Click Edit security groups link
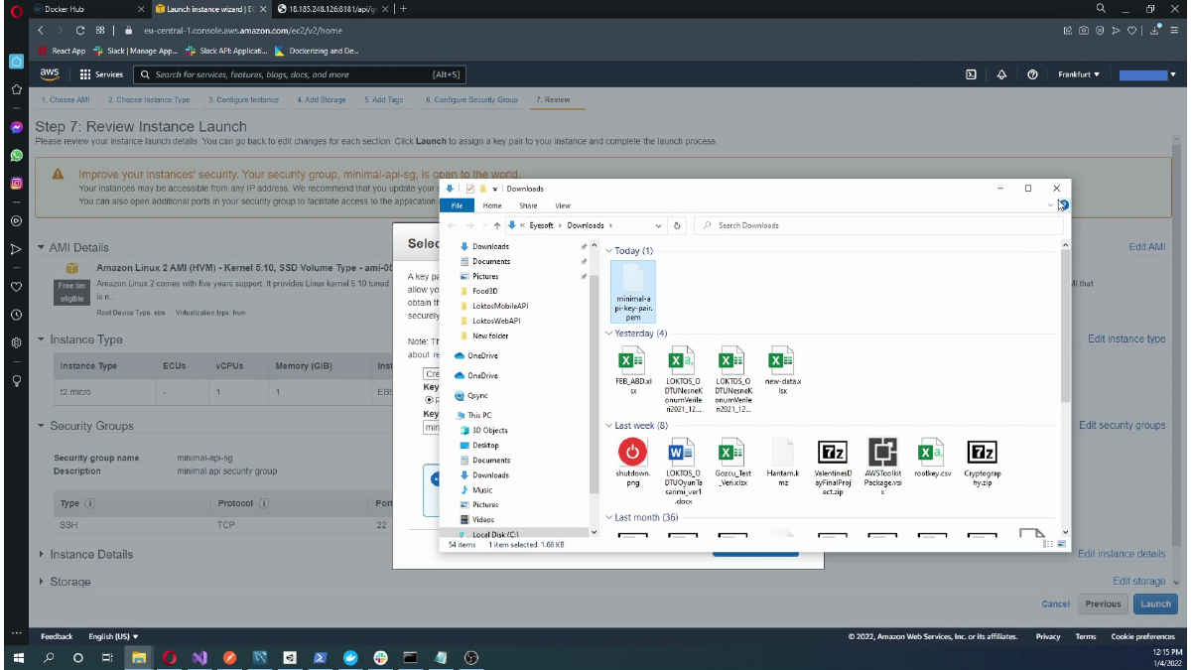Image resolution: width=1192 pixels, height=670 pixels. pos(1123,425)
